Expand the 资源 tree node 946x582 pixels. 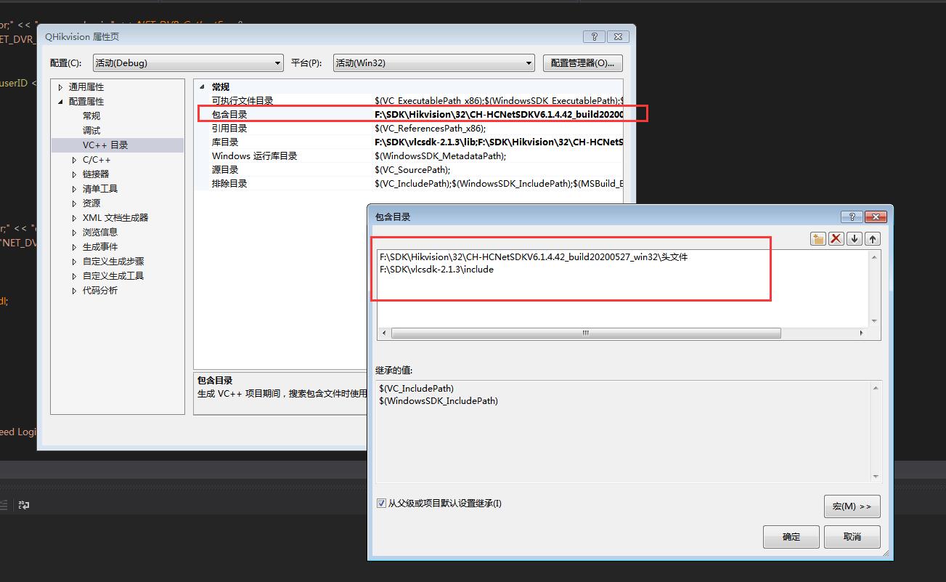click(74, 203)
